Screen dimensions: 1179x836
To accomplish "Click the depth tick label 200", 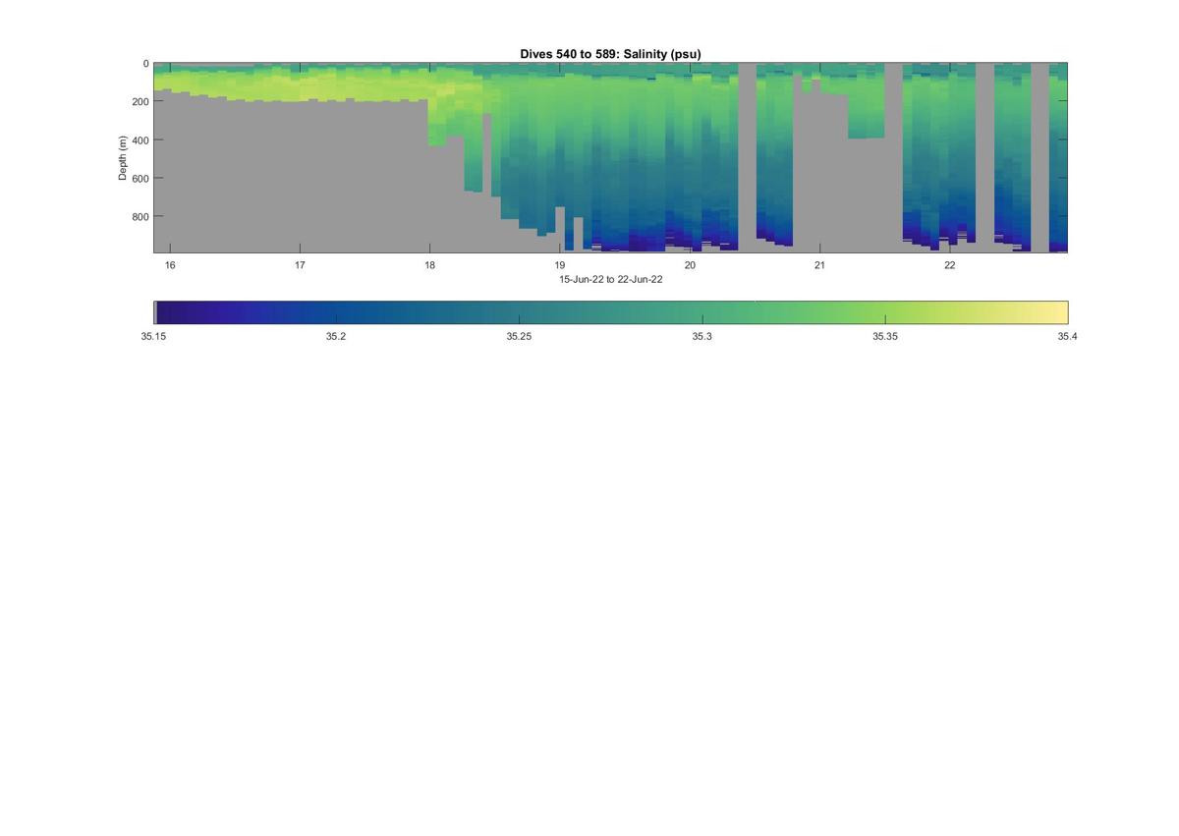I will 140,102.
